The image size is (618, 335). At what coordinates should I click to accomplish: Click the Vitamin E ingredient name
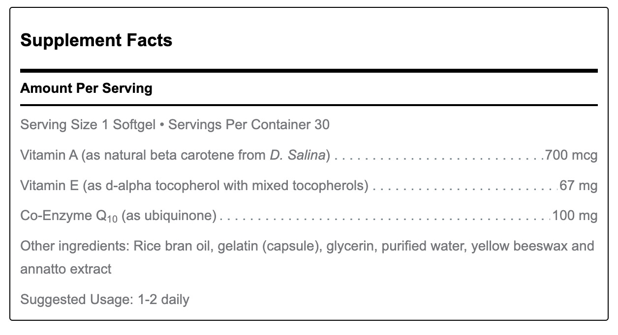[x=49, y=186]
